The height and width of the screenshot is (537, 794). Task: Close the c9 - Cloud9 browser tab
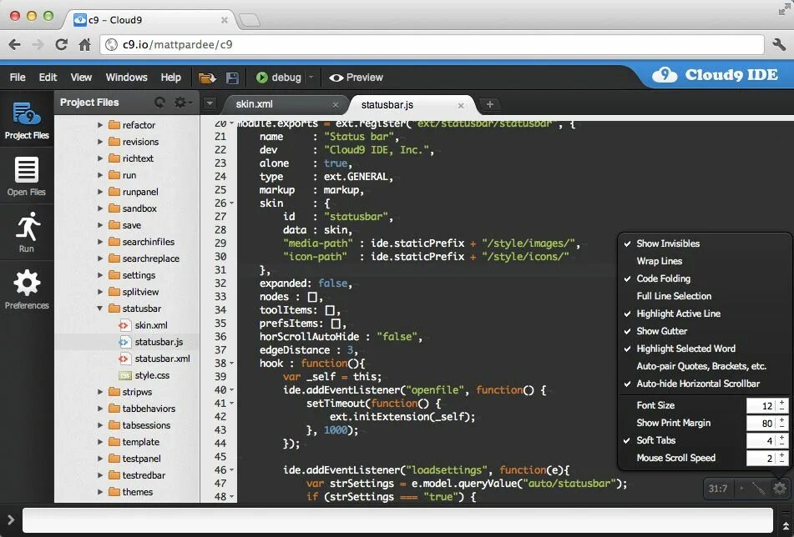[x=225, y=20]
